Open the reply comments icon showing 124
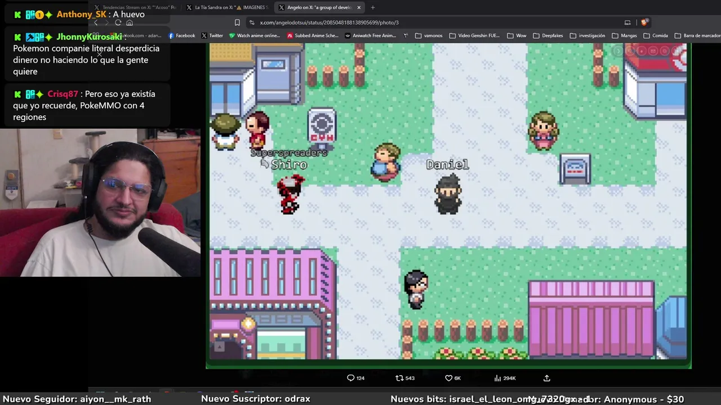Image resolution: width=721 pixels, height=405 pixels. coord(355,378)
